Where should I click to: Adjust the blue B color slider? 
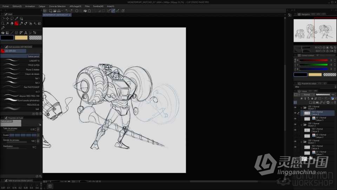pos(313,69)
